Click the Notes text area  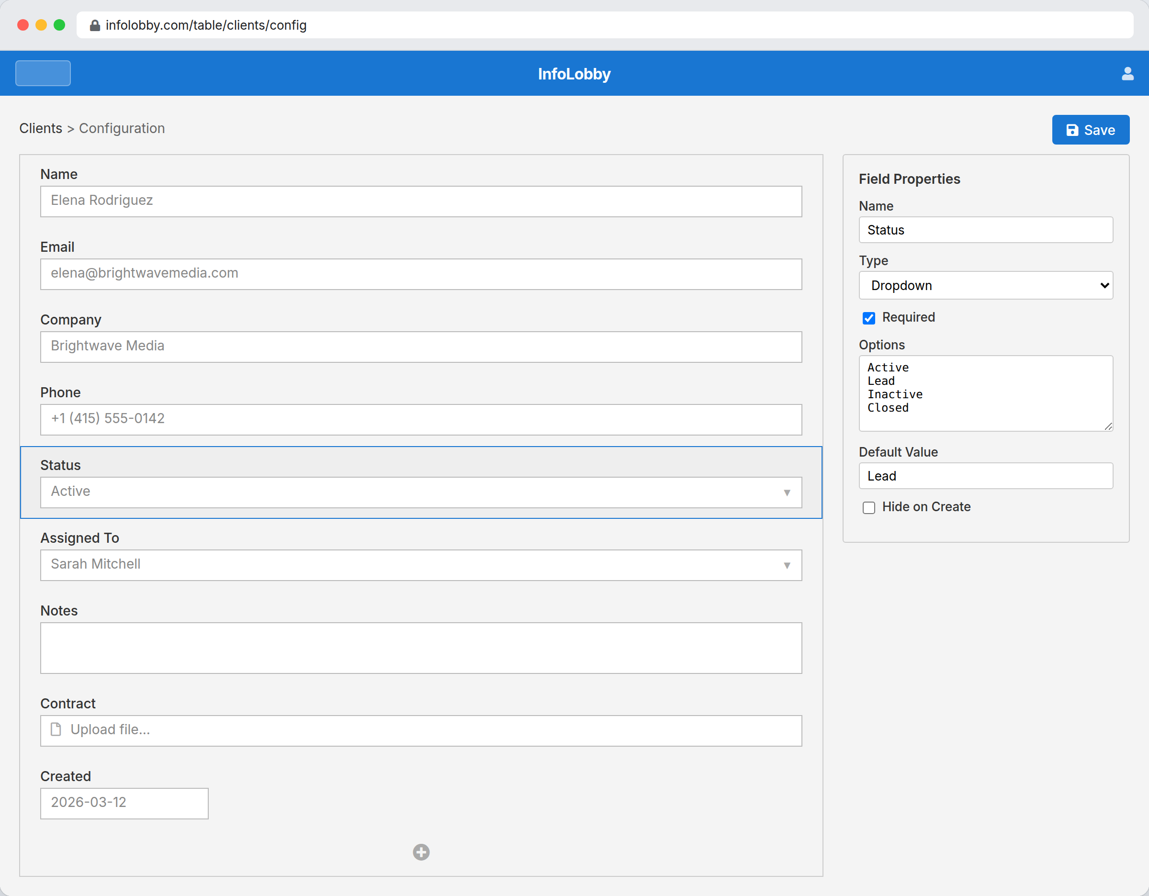pos(421,648)
